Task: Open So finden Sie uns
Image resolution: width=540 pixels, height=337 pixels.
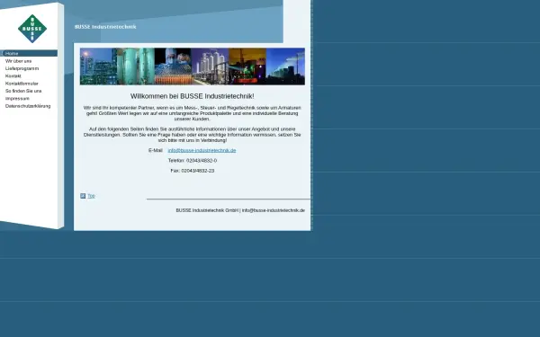Action: tap(23, 91)
